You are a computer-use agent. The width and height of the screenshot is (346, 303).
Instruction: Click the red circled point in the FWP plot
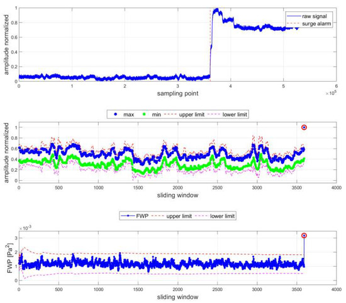click(304, 236)
